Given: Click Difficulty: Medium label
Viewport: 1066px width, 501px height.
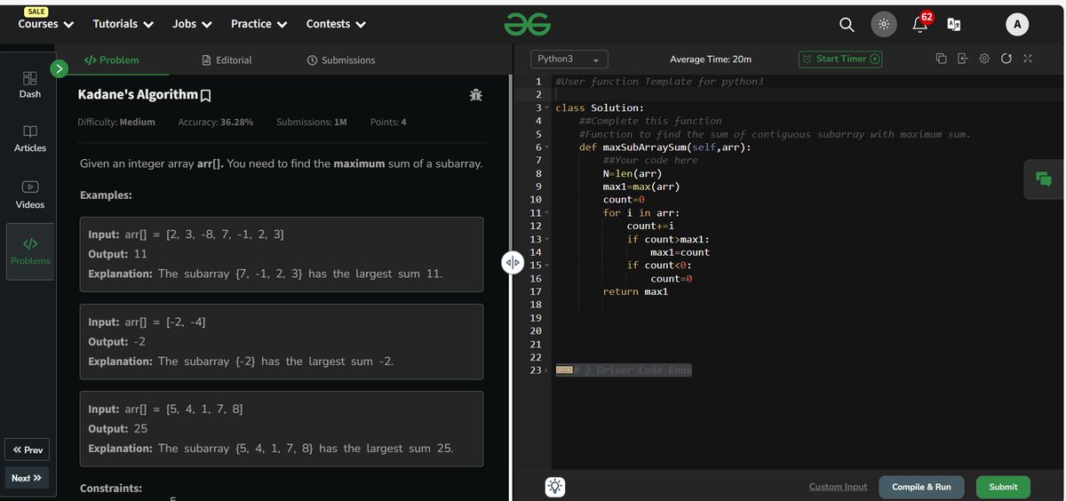Looking at the screenshot, I should click(x=116, y=122).
